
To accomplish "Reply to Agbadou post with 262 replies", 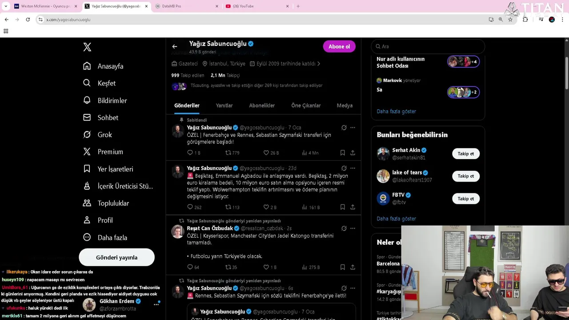I will pyautogui.click(x=194, y=207).
